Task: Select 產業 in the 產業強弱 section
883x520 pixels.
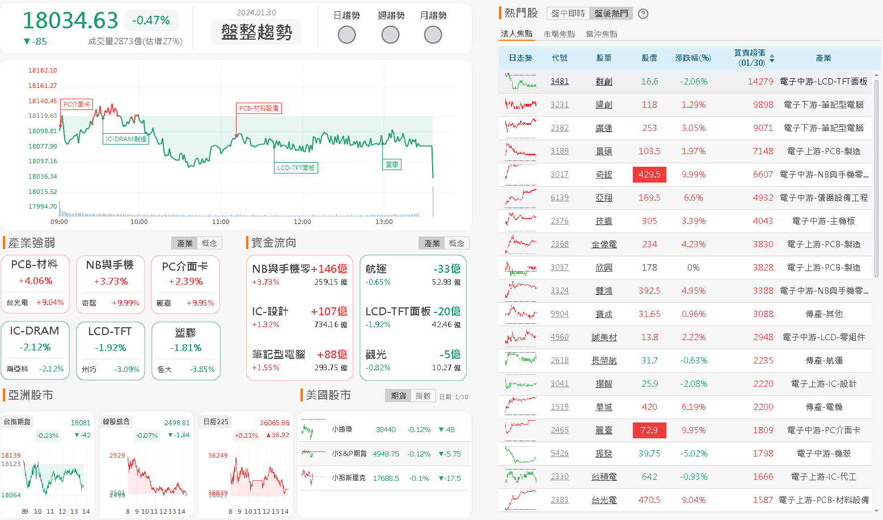Action: click(x=185, y=243)
